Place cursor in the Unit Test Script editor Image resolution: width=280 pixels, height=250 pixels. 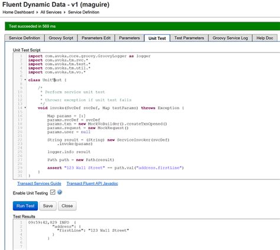tap(146, 116)
